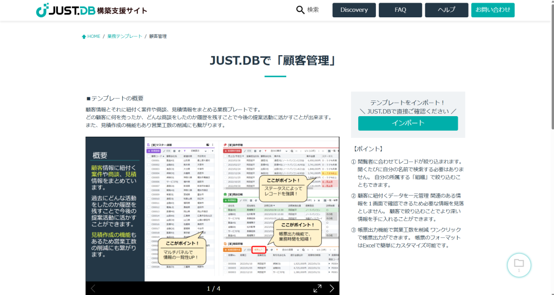Go to the next slide arrow

pos(332,289)
